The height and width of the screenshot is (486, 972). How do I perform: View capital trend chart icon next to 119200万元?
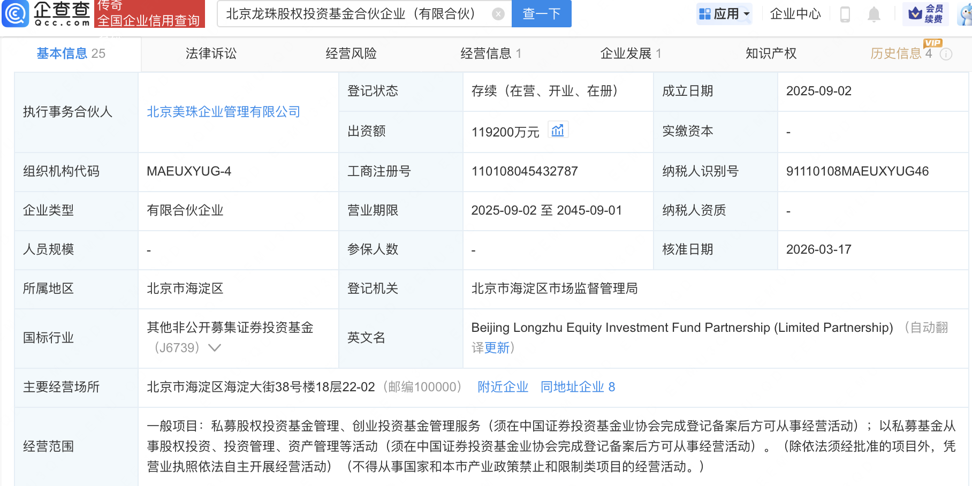pos(558,130)
